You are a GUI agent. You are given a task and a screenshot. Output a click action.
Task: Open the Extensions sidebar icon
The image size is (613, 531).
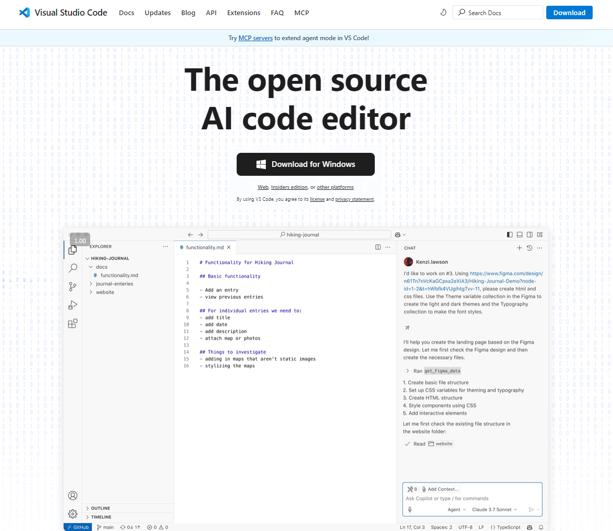(x=73, y=323)
